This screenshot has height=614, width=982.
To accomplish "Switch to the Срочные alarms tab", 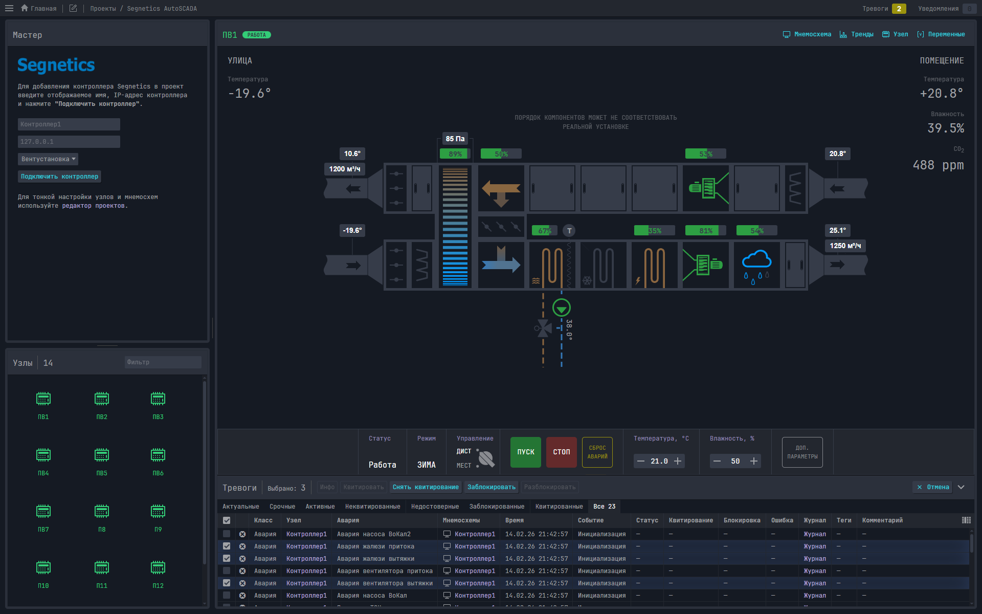I will click(282, 506).
